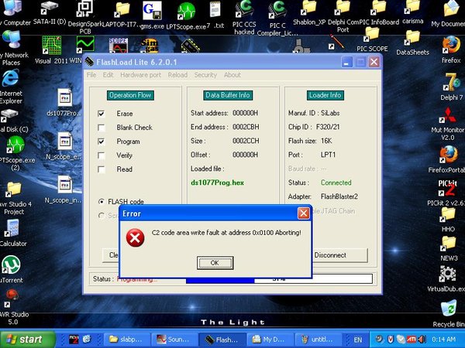Open the Hardware port menu
The image size is (465, 348).
point(140,75)
